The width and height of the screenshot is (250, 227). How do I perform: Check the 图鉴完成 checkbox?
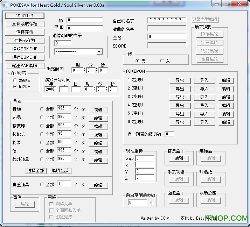(51, 217)
